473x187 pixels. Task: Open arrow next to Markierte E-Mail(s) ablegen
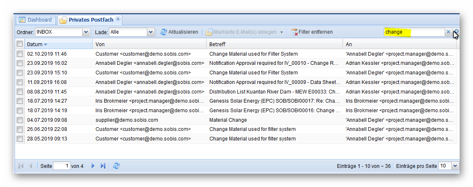282,32
